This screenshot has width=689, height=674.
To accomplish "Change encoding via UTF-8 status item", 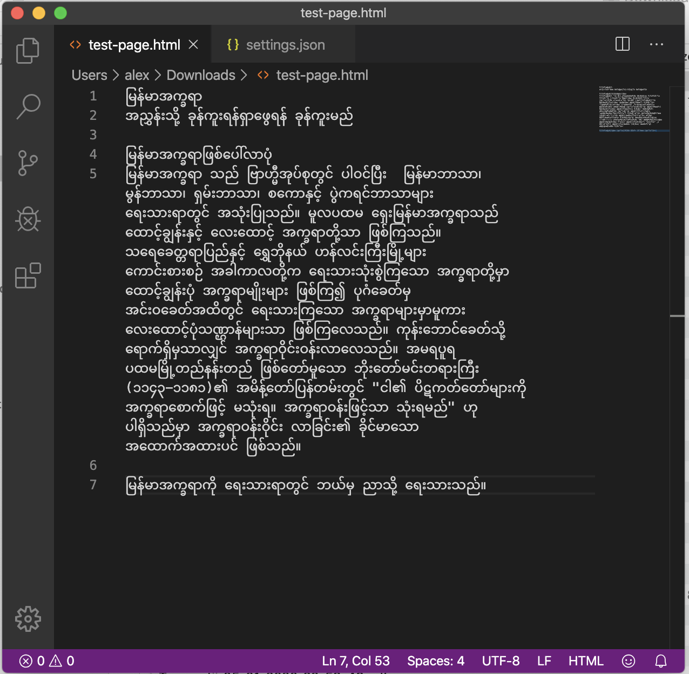I will pos(501,660).
